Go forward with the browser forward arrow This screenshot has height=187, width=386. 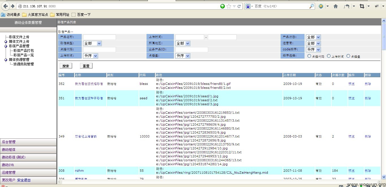coord(12,6)
